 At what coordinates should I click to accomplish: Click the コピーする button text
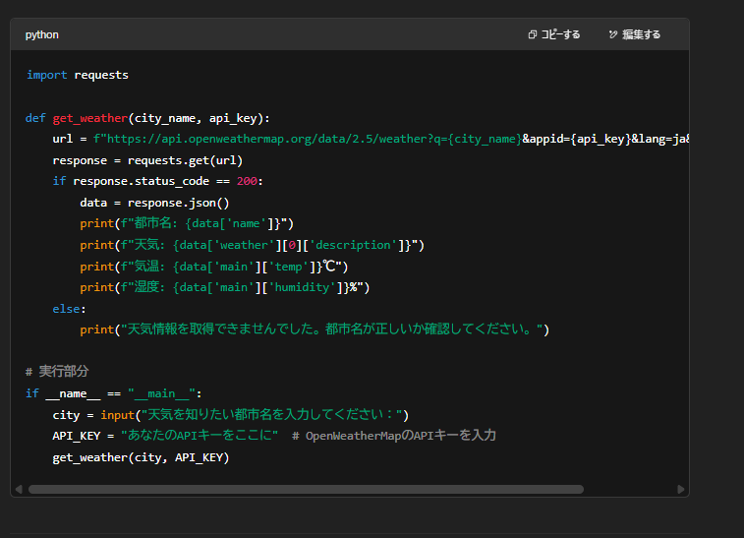click(560, 34)
